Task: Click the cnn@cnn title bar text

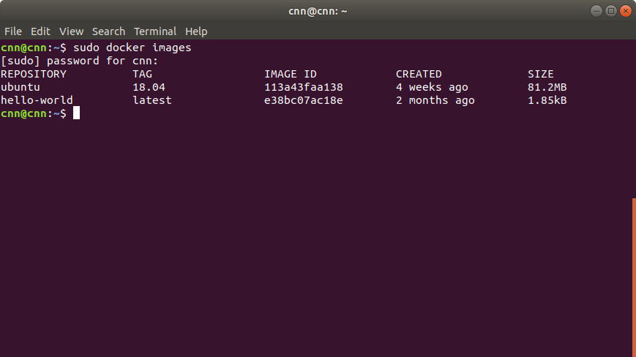Action: click(x=318, y=12)
